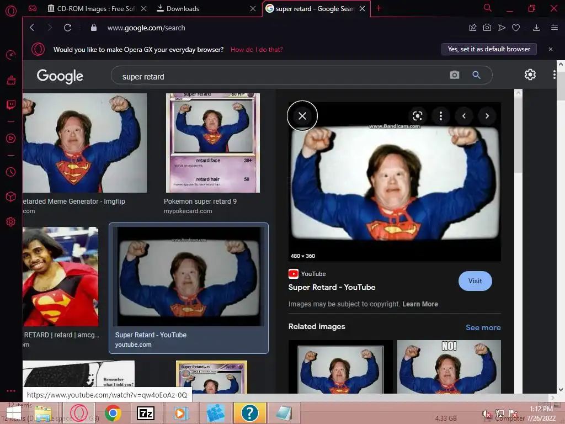This screenshot has width=565, height=424.
Task: Click the muted volume tray icon
Action: pyautogui.click(x=487, y=414)
